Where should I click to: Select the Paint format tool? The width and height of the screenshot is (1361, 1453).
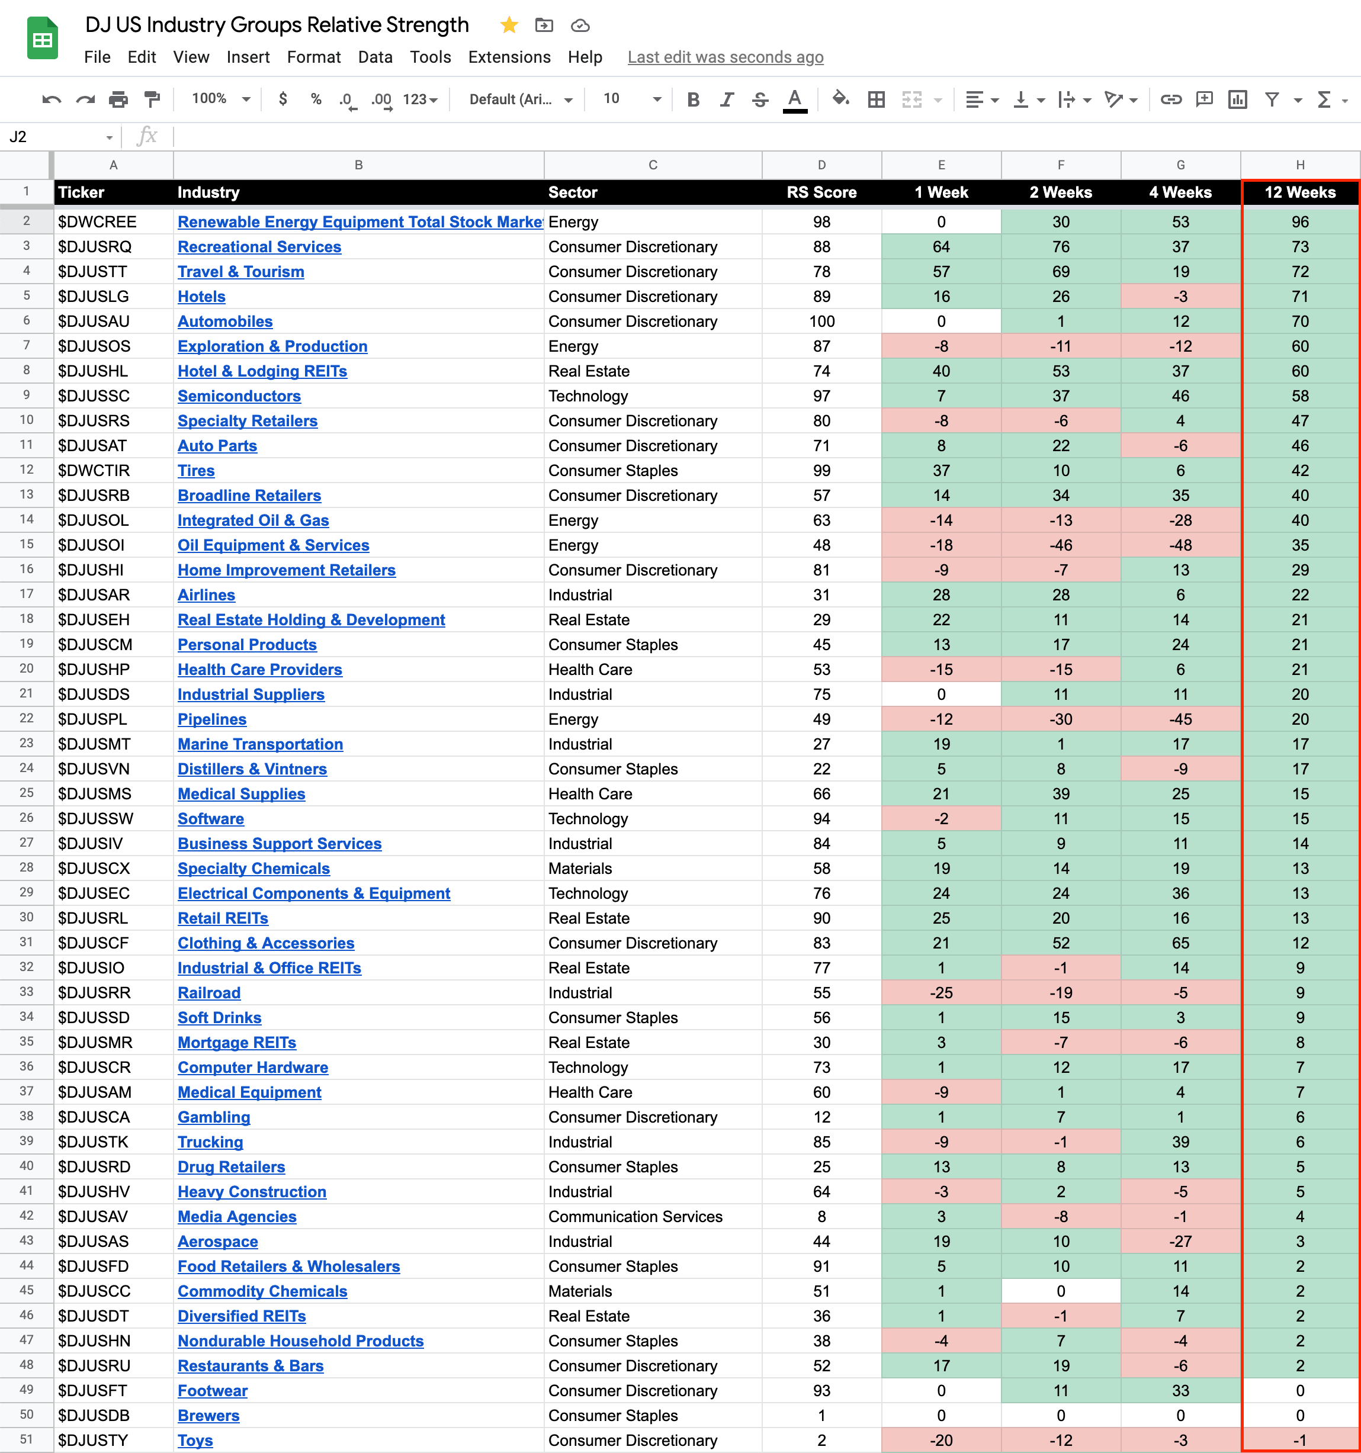[x=152, y=99]
